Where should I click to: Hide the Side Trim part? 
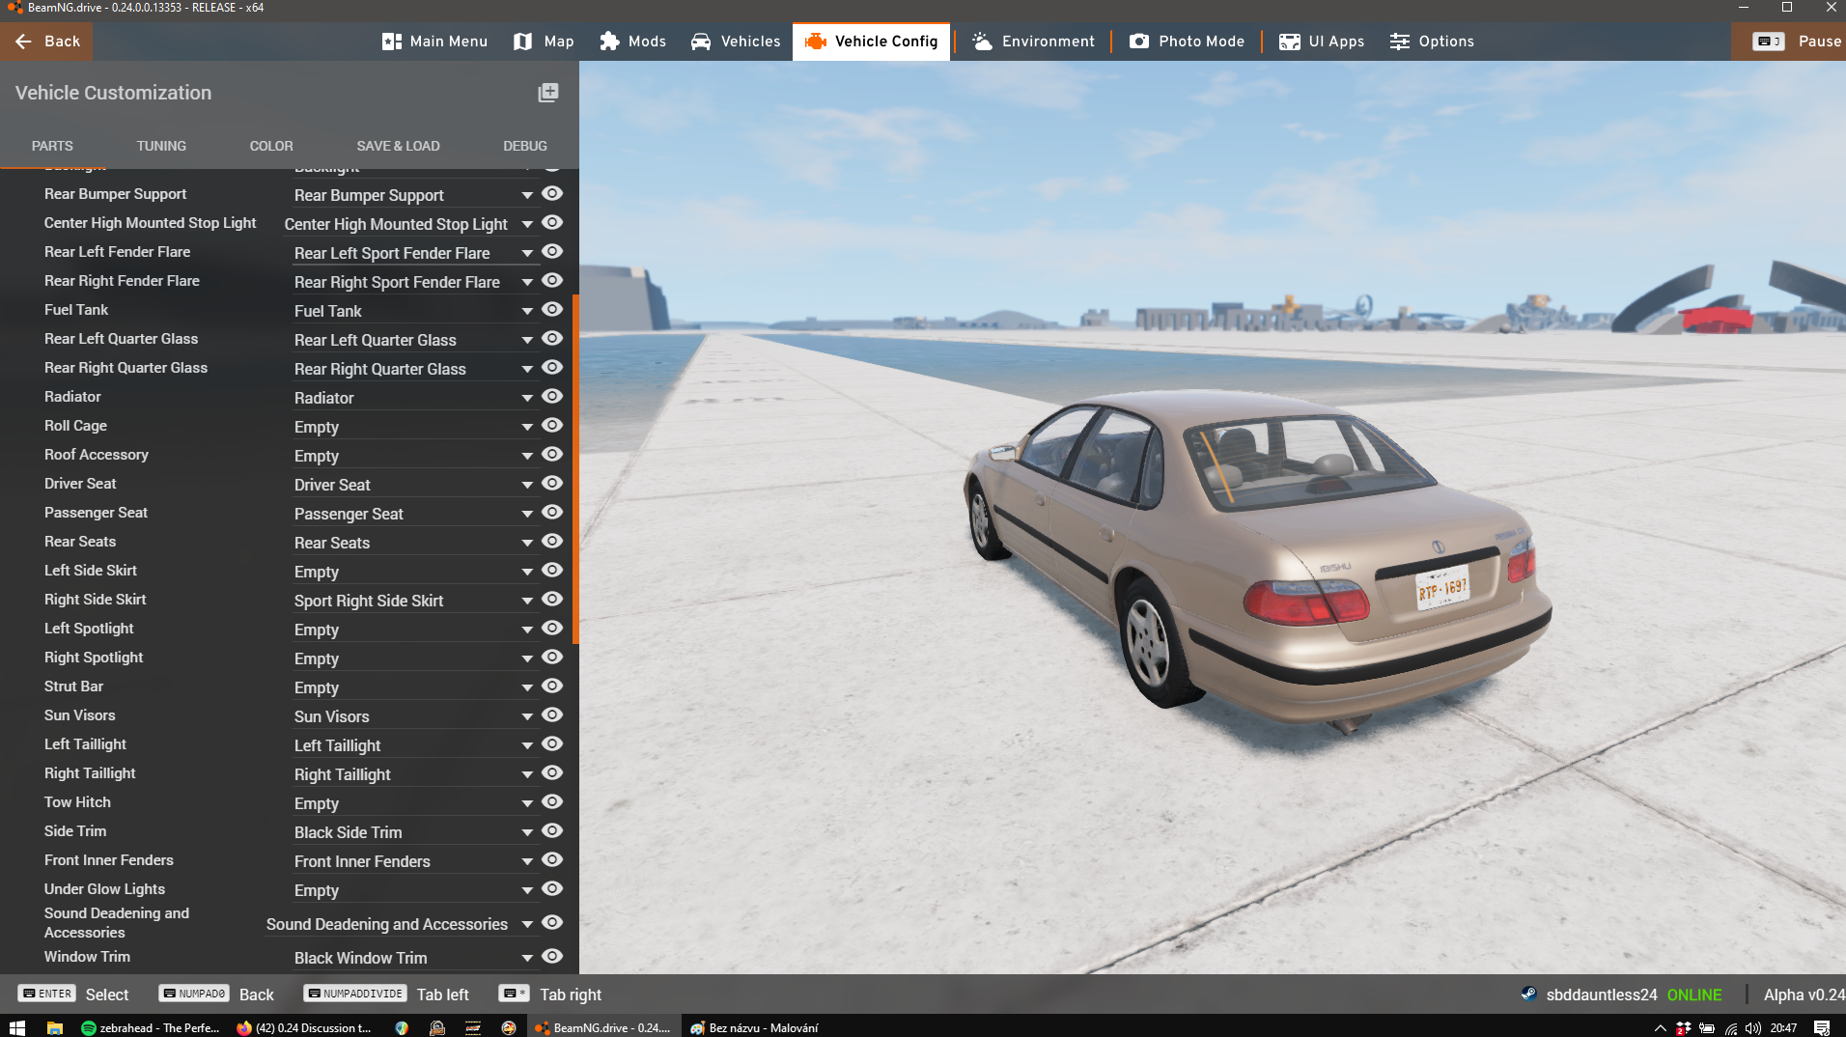tap(552, 830)
